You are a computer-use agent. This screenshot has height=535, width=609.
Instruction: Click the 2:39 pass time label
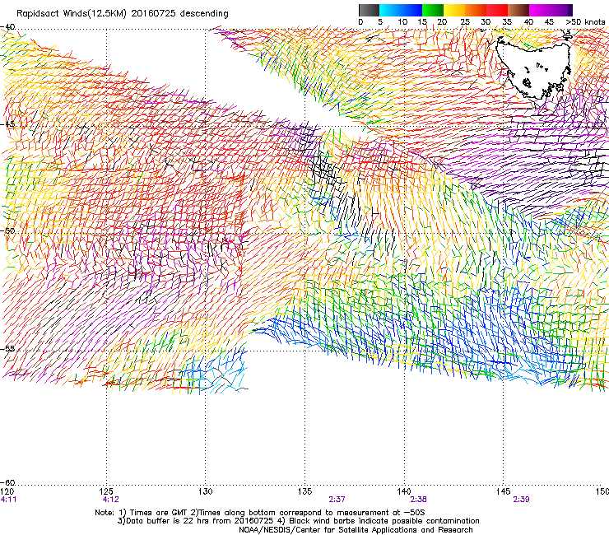[x=521, y=500]
